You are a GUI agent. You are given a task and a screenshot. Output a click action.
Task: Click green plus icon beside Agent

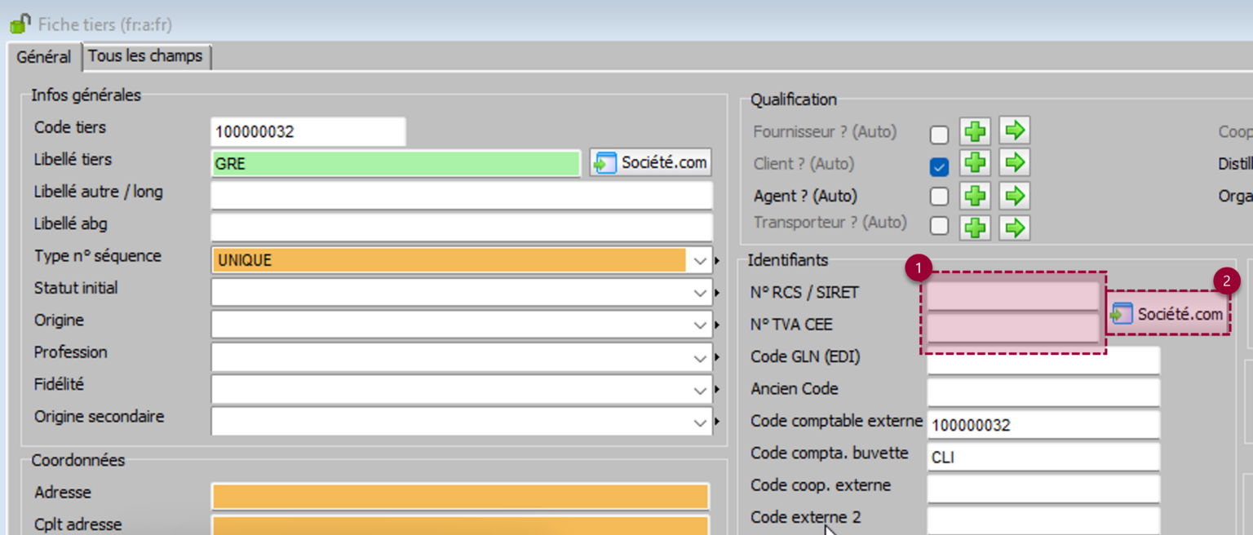pos(975,196)
